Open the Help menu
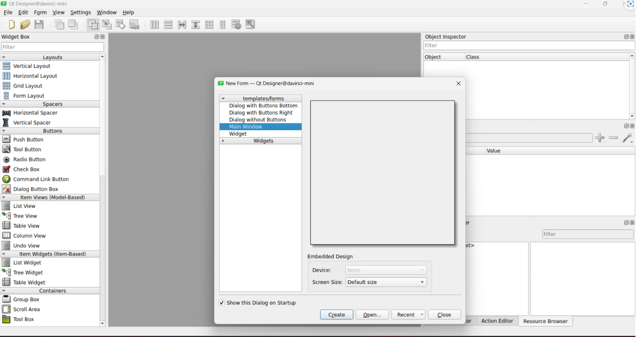This screenshot has width=637, height=337. (x=128, y=12)
